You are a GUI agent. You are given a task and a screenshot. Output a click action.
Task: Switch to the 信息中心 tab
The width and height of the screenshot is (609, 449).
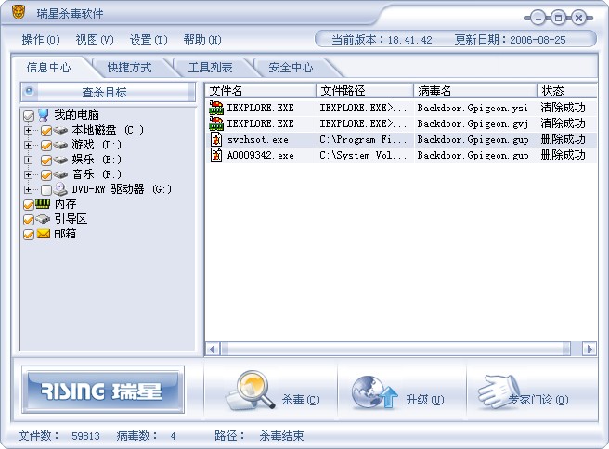click(x=49, y=68)
